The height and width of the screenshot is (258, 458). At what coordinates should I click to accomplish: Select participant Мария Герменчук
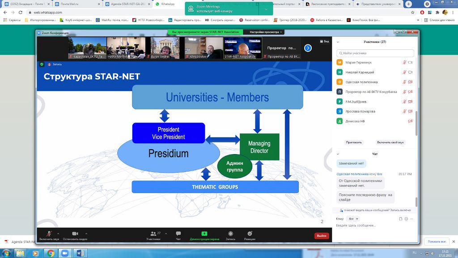pyautogui.click(x=374, y=62)
